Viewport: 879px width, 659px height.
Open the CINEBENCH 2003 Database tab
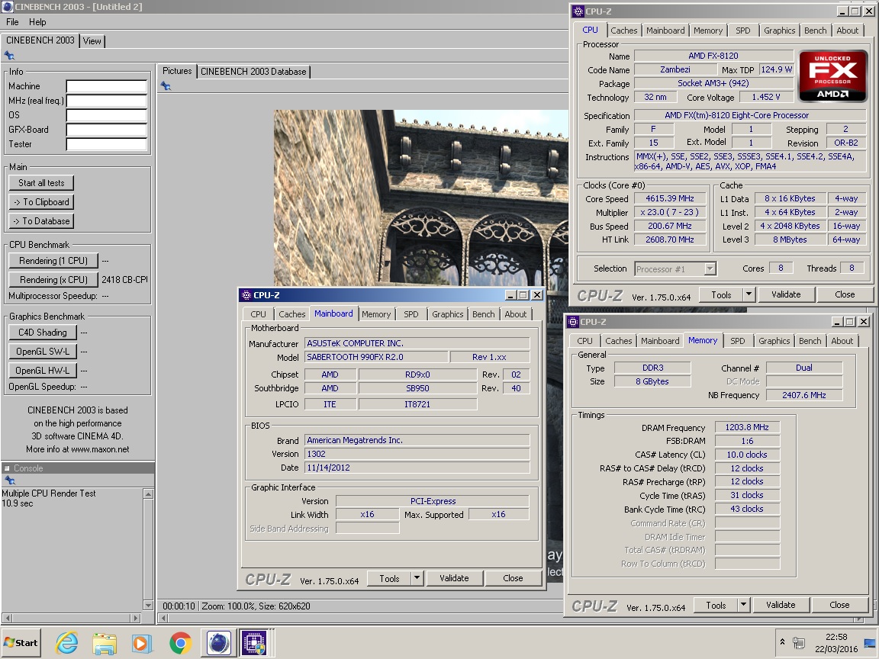click(253, 72)
